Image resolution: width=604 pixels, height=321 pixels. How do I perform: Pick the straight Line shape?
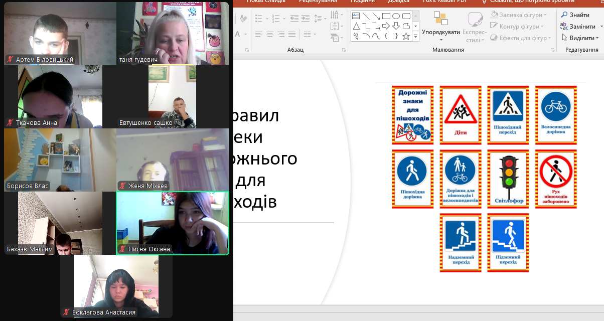[x=366, y=16]
